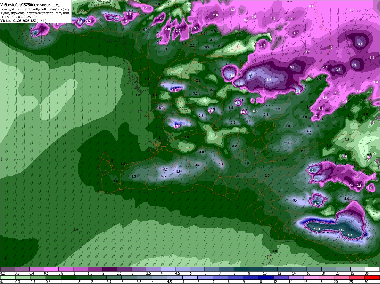
Task: Click the '(+6 h)' forecast offset text
Action: (42, 21)
